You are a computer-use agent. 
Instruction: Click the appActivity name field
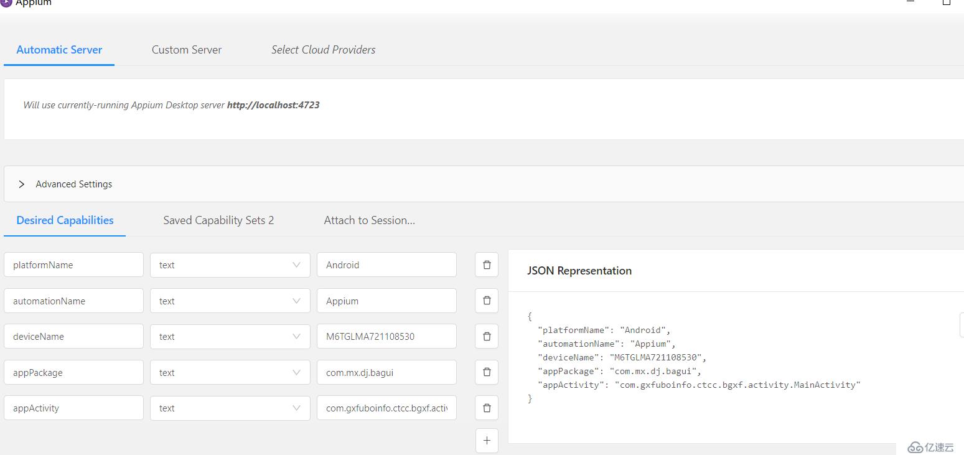[x=73, y=408]
